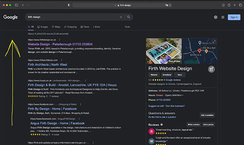The image size is (244, 145).
Task: Click the tf logo in the knowledge panel
Action: tap(211, 69)
